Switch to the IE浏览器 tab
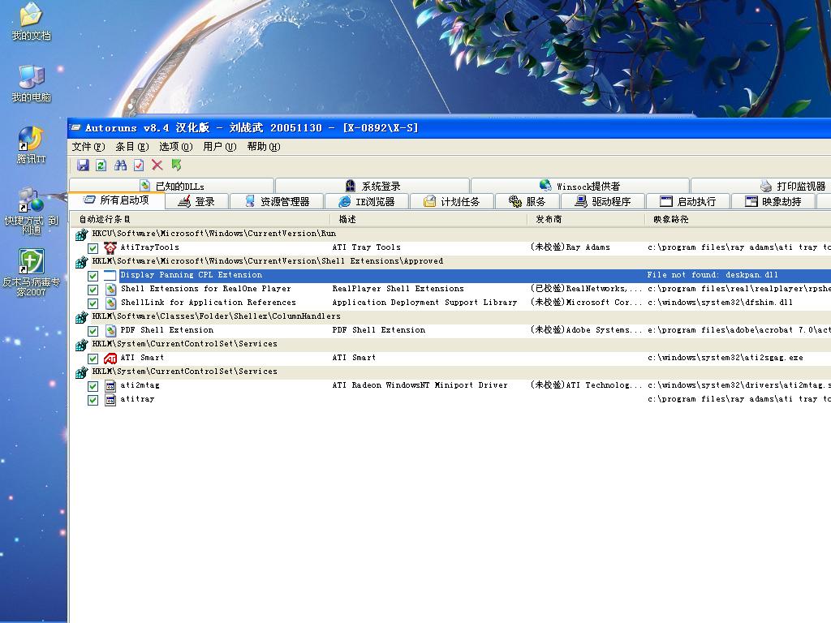This screenshot has height=623, width=831. (366, 202)
